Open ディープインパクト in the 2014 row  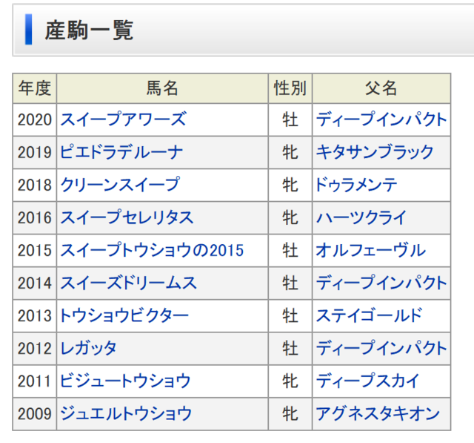pyautogui.click(x=381, y=283)
